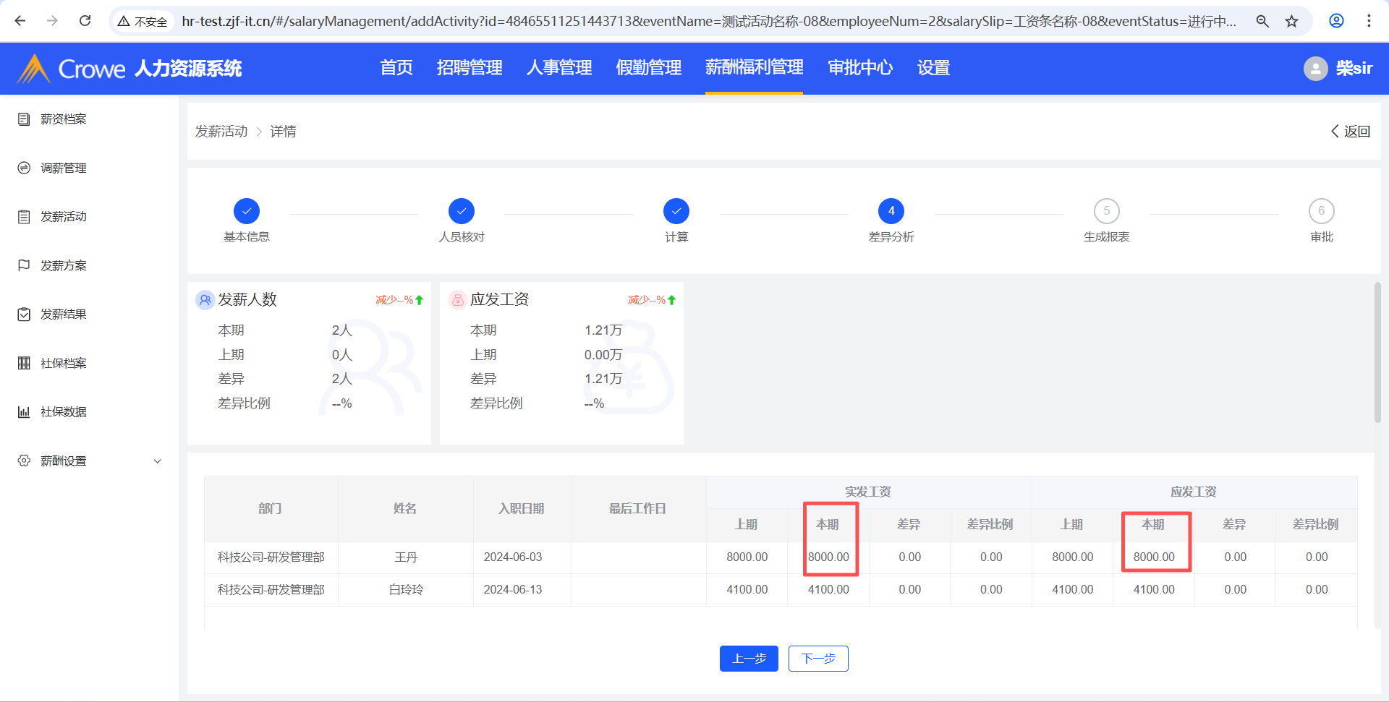
Task: Click the 社保数据 chart icon
Action: pyautogui.click(x=24, y=412)
